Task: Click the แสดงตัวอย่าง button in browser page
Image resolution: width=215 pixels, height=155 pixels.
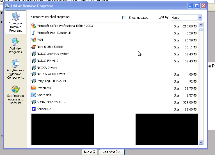Action: coord(112,152)
